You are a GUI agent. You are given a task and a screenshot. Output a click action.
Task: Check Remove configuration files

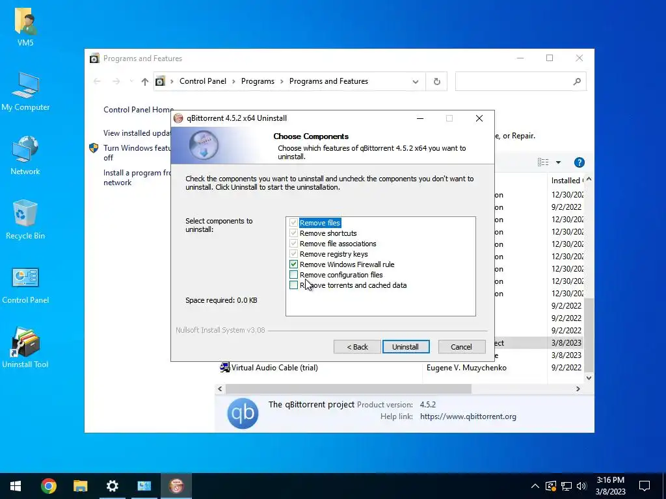point(293,275)
